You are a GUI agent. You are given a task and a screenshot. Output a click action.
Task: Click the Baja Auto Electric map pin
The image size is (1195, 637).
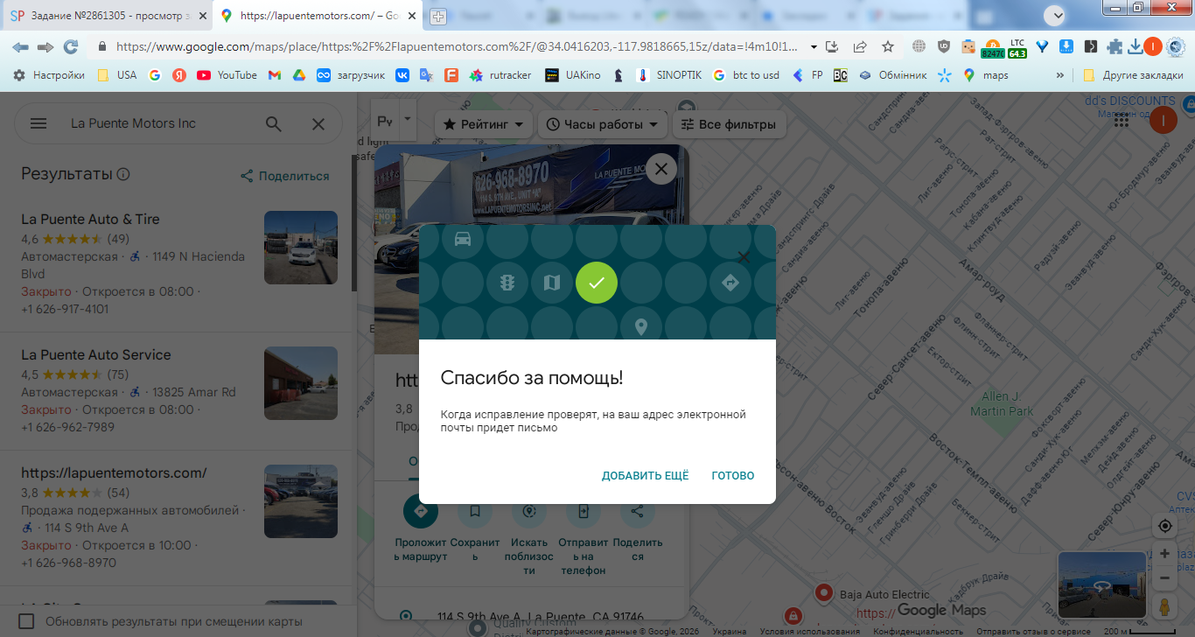[x=823, y=593]
